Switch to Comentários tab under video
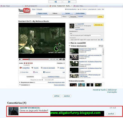123x118 pixels. coord(30,77)
